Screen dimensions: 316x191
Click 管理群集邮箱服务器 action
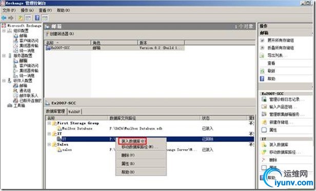click(287, 114)
